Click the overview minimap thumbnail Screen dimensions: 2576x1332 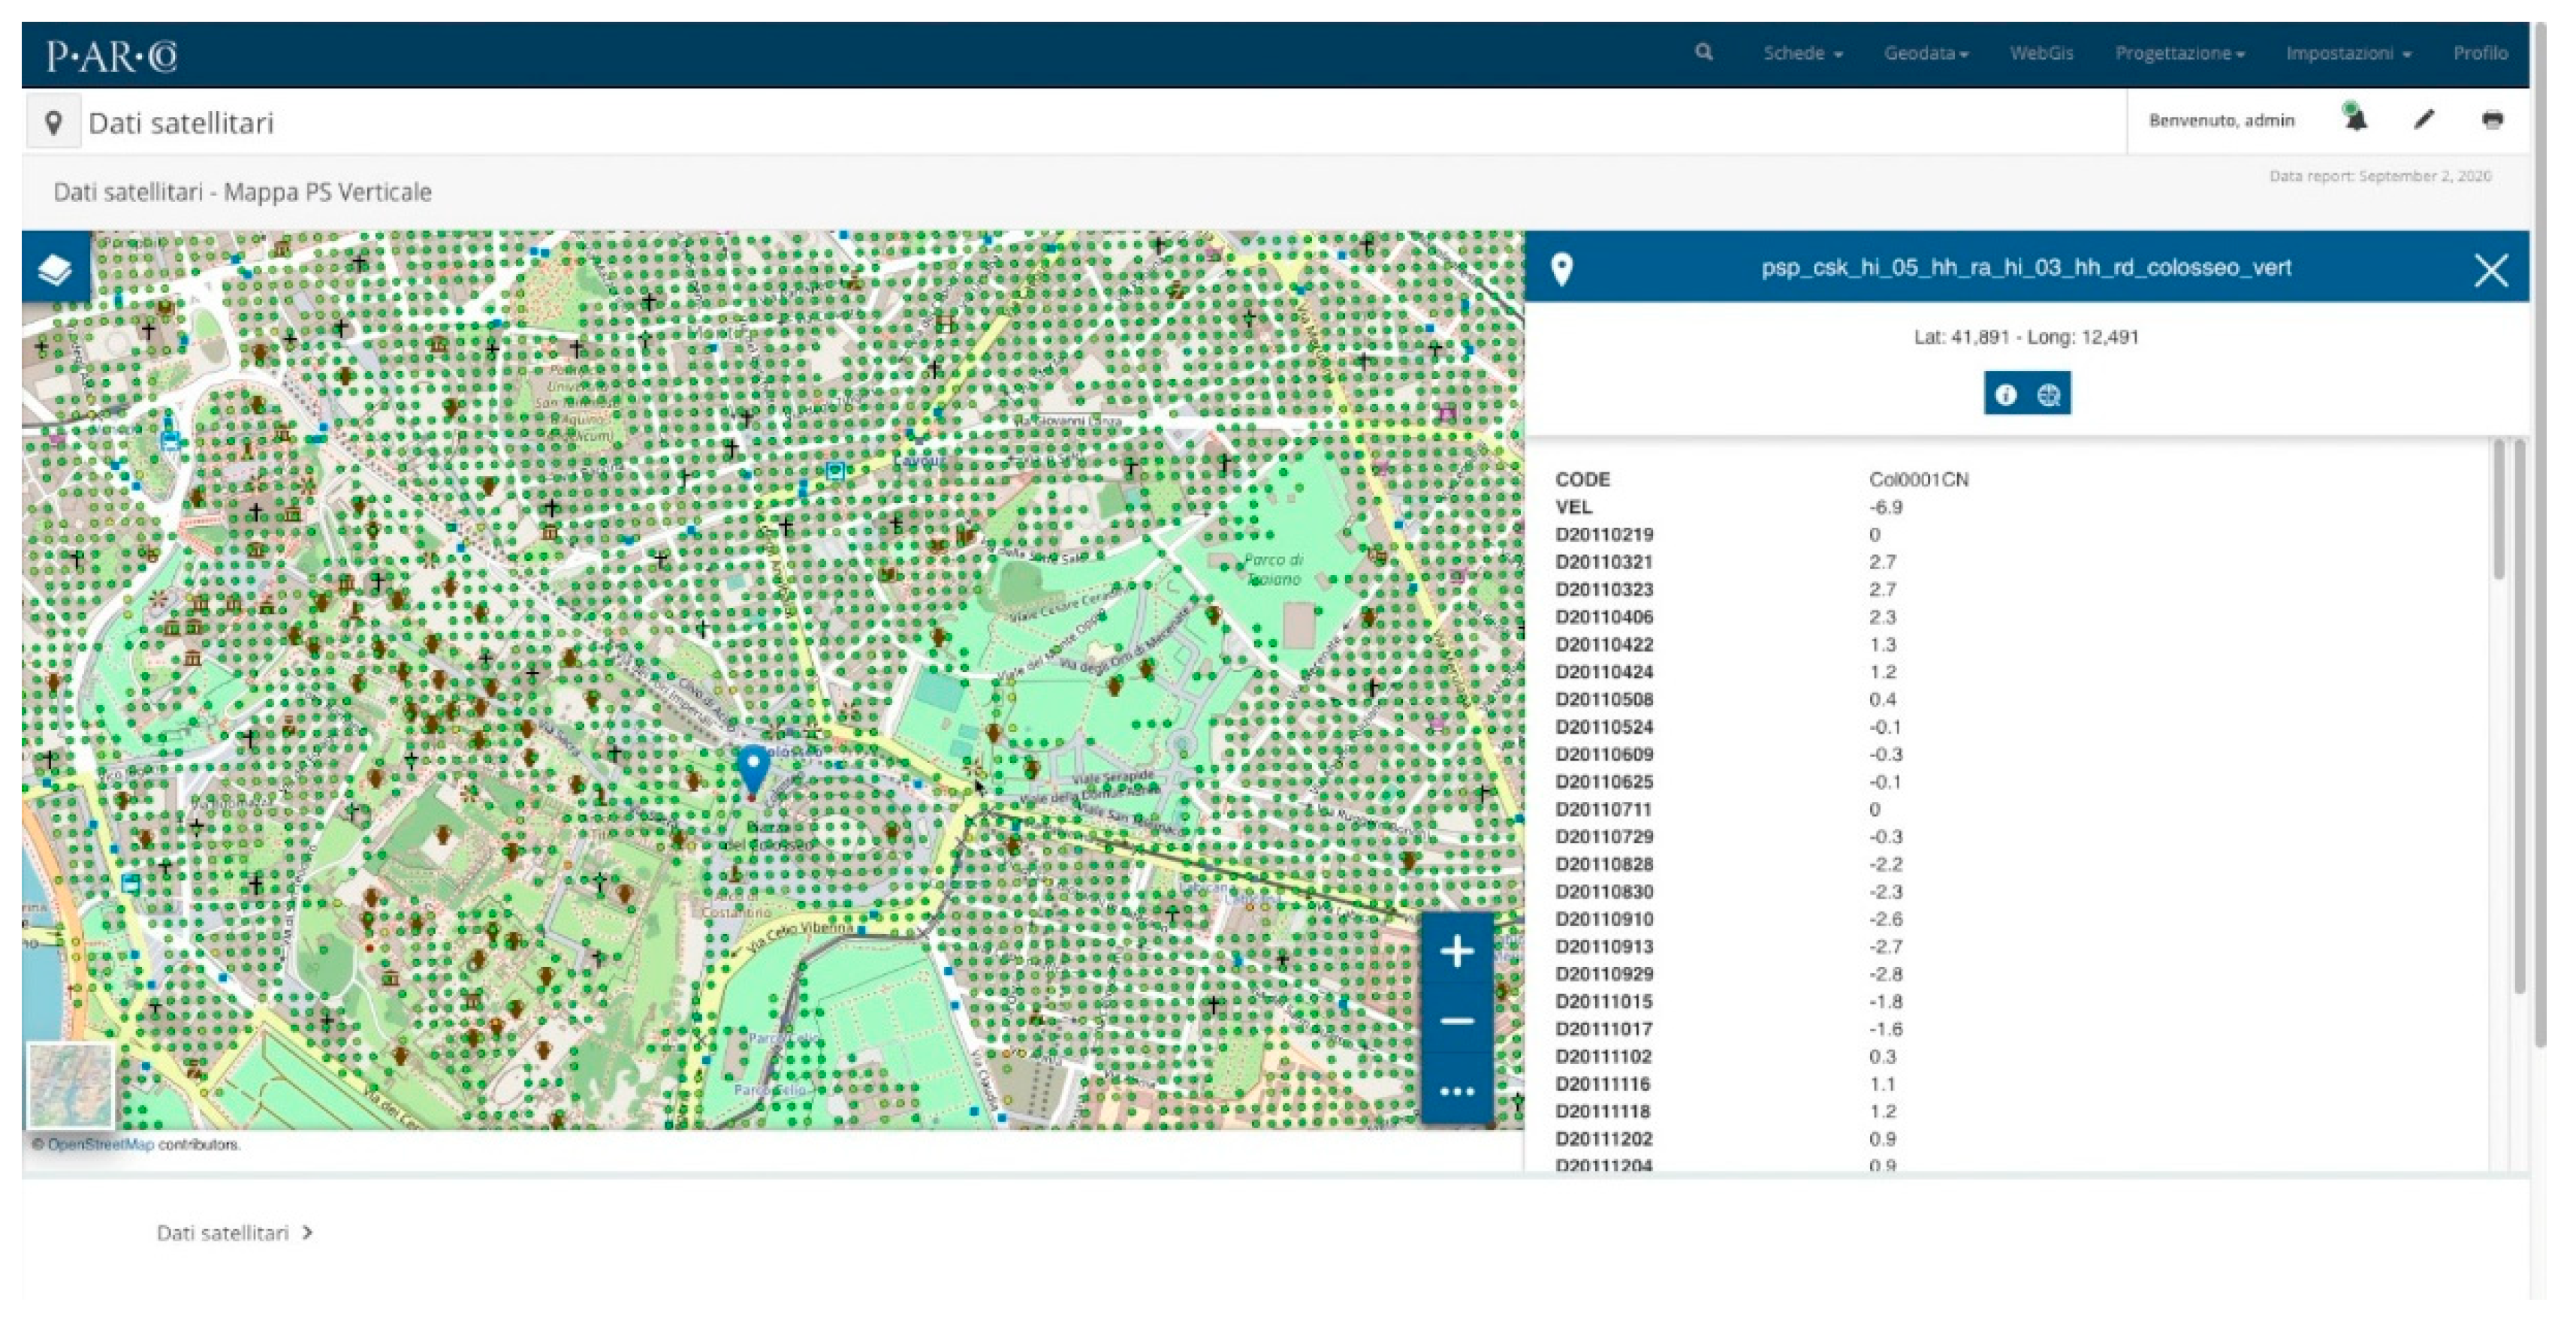coord(70,1087)
